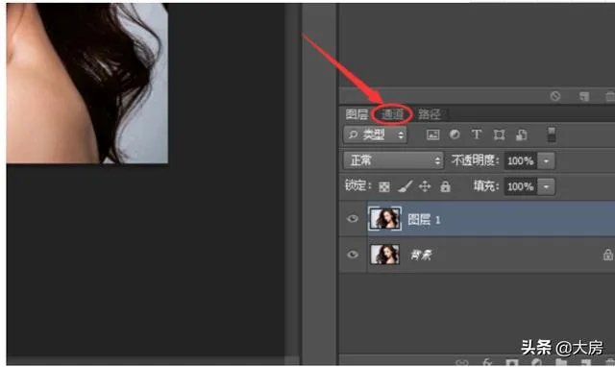The height and width of the screenshot is (367, 615).
Task: Lock transparent pixels checkerboard icon
Action: click(x=384, y=186)
